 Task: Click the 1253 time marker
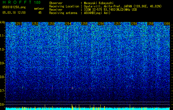click(x=51, y=24)
